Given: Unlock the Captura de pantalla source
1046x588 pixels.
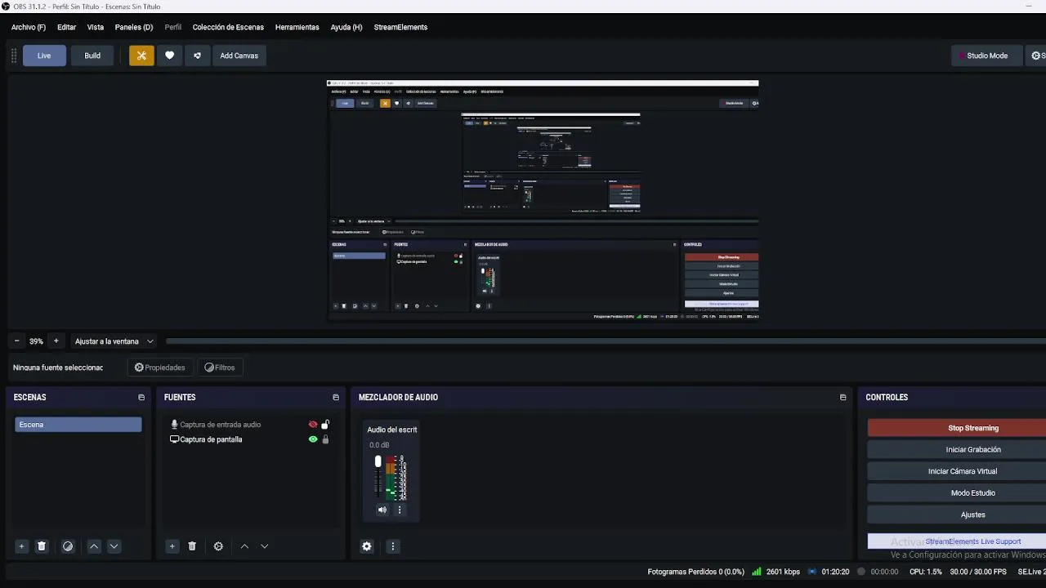Looking at the screenshot, I should click(x=325, y=439).
